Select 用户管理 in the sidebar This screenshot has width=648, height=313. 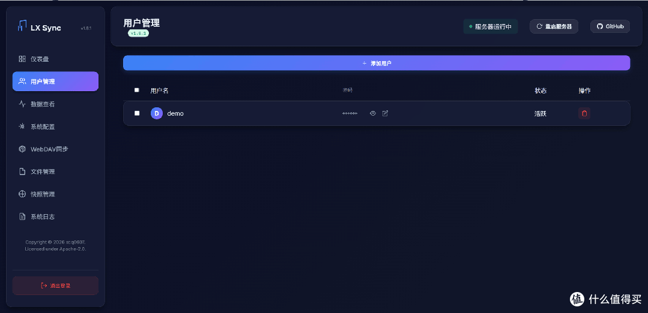pyautogui.click(x=55, y=82)
